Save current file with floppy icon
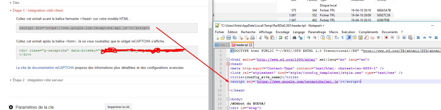The width and height of the screenshot is (441, 110). pyautogui.click(x=229, y=38)
